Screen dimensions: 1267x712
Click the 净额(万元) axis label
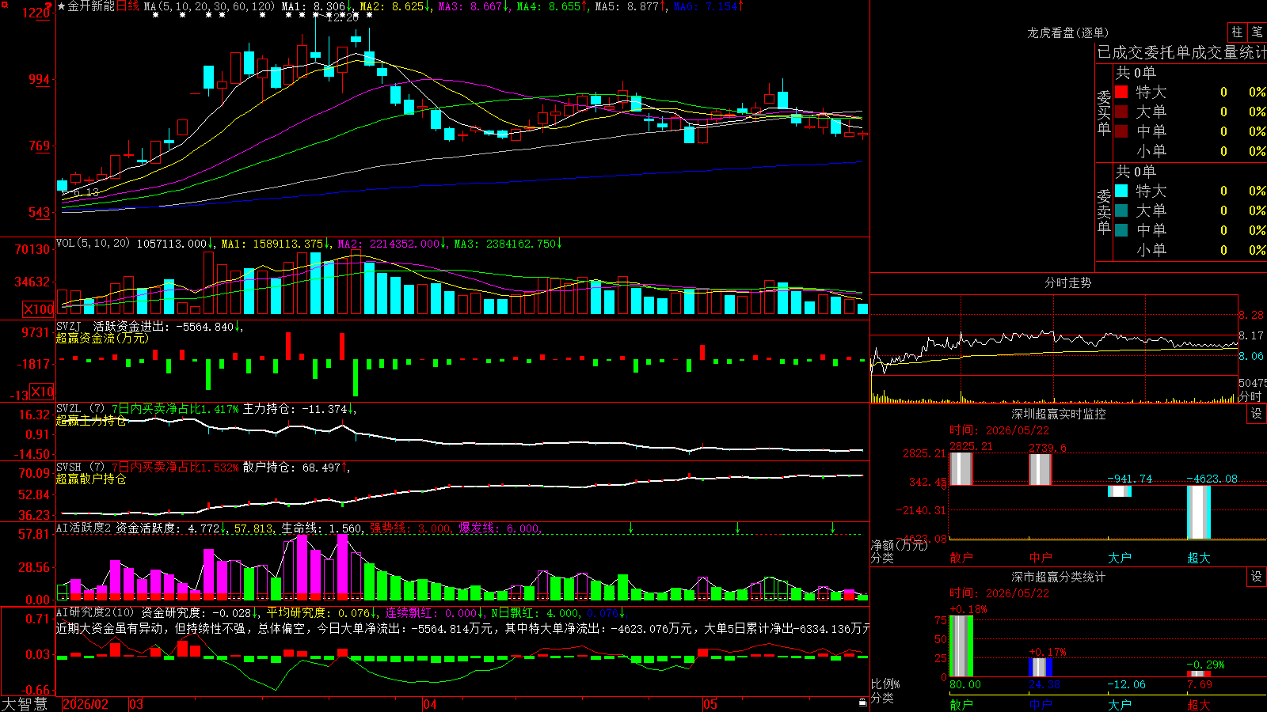point(899,545)
